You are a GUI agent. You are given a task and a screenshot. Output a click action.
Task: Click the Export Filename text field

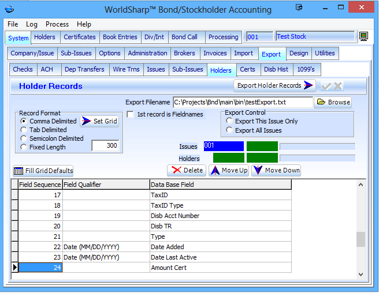[242, 102]
